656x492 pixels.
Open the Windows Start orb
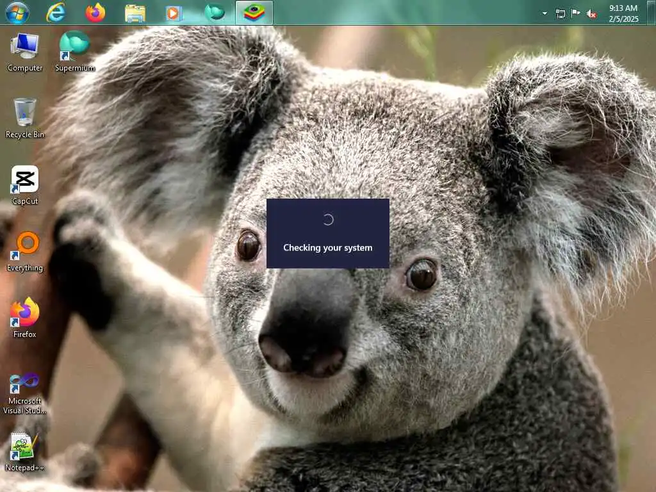point(17,12)
